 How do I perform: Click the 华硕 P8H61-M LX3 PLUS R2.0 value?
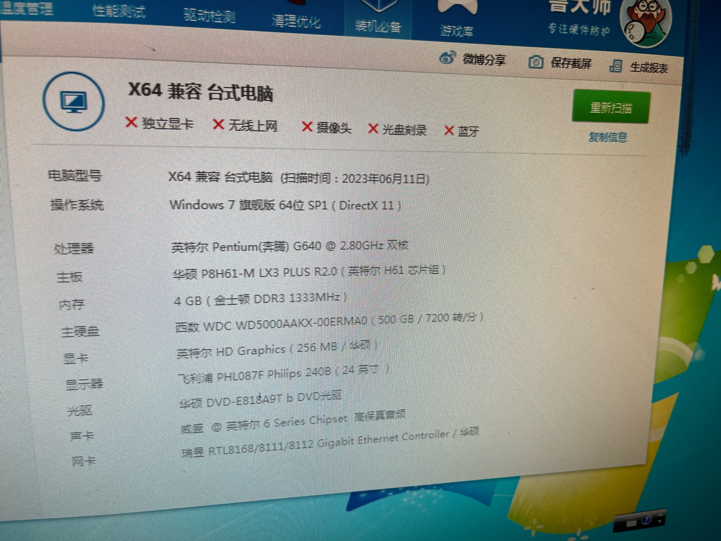[x=309, y=272]
